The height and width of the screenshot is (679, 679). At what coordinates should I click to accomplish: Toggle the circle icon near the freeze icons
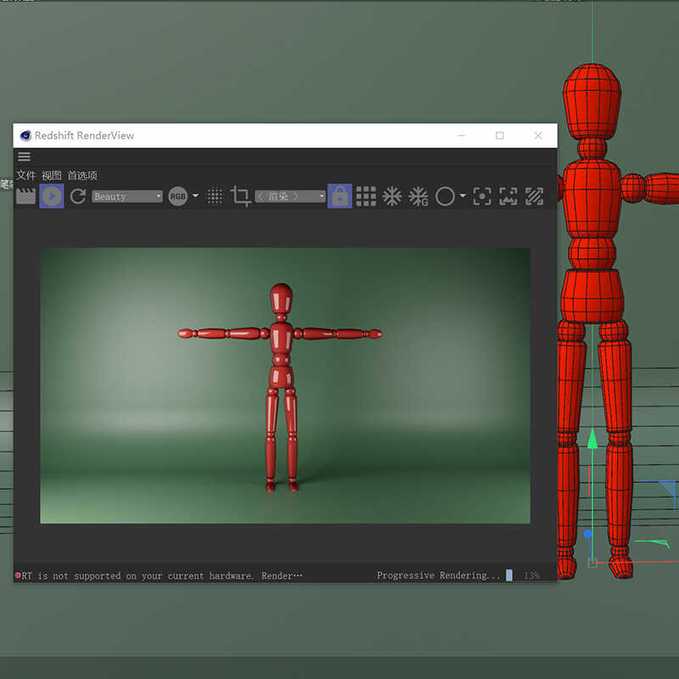(446, 196)
